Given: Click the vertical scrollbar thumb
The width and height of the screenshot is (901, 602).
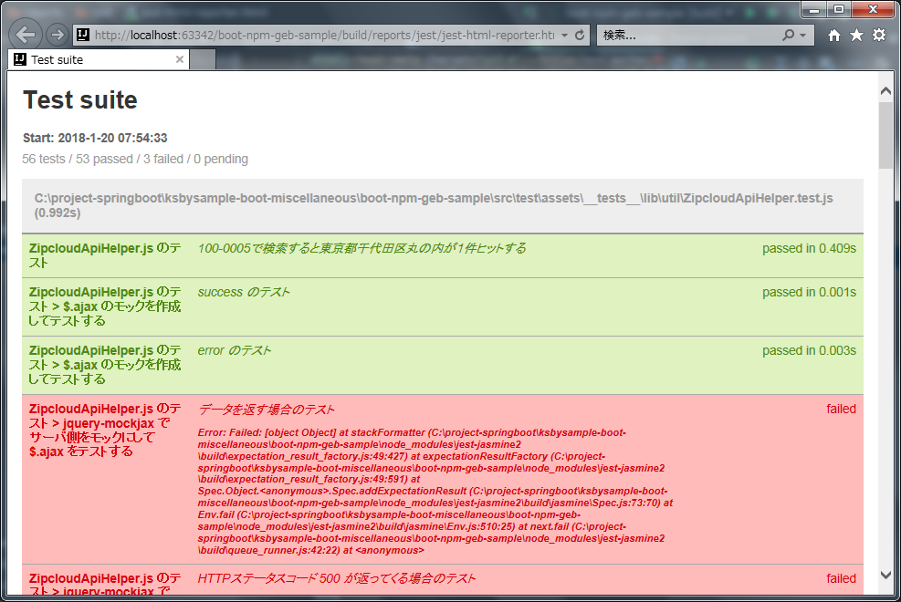Looking at the screenshot, I should click(885, 135).
